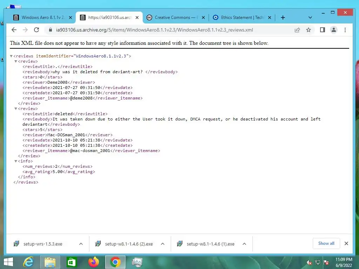
Task: Open a new tab with plus button
Action: (x=283, y=18)
